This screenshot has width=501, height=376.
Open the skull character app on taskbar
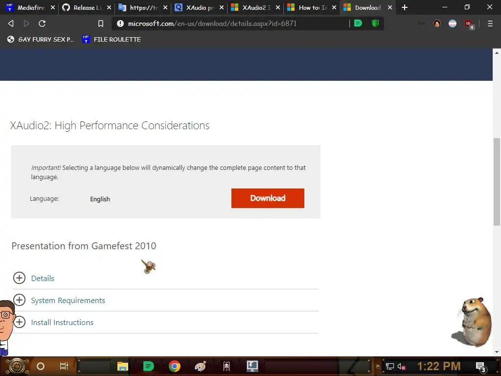[227, 366]
